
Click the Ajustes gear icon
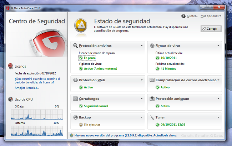[183, 16]
